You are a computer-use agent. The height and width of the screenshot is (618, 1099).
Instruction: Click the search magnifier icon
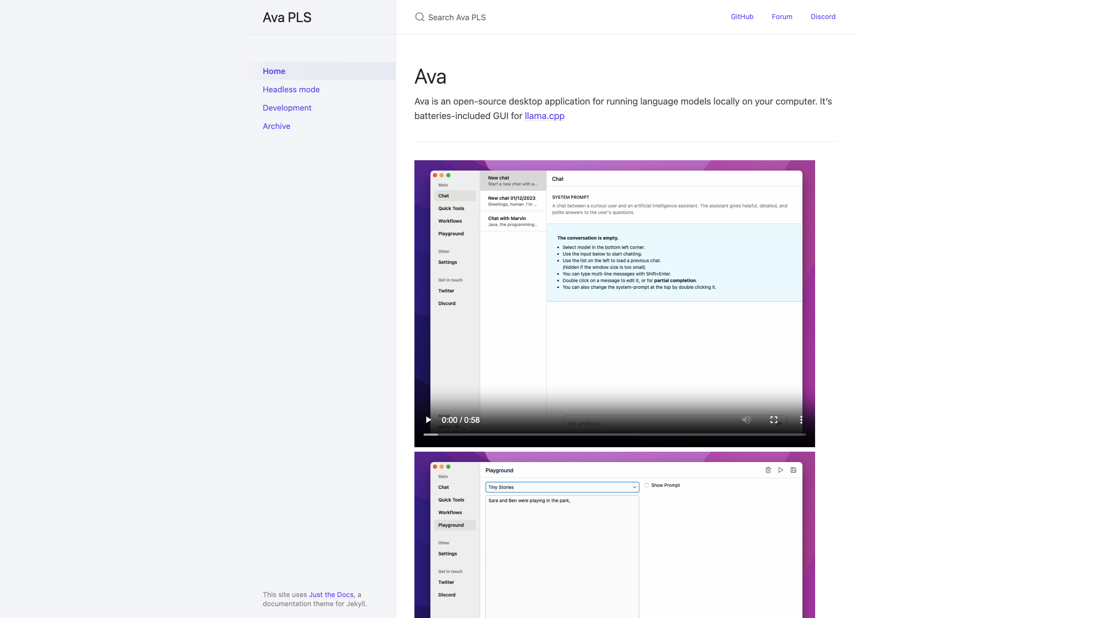click(419, 17)
